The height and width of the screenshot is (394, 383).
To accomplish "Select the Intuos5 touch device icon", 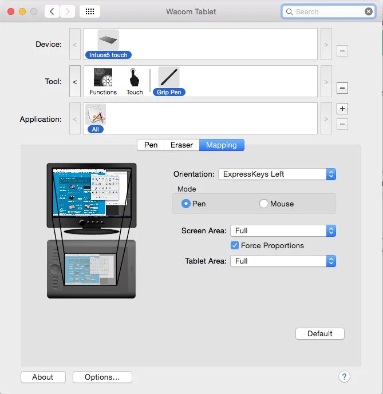I will (108, 40).
